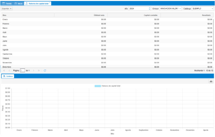Refresh the table with reload icon
This screenshot has width=215, height=137.
pyautogui.click(x=45, y=71)
